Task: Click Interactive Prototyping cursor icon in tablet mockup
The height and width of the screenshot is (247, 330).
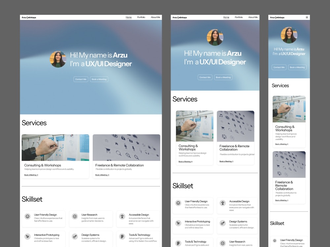Action: 178,223
